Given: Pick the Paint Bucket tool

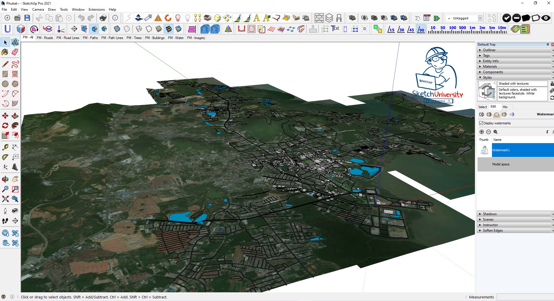Looking at the screenshot, I should coord(5,52).
